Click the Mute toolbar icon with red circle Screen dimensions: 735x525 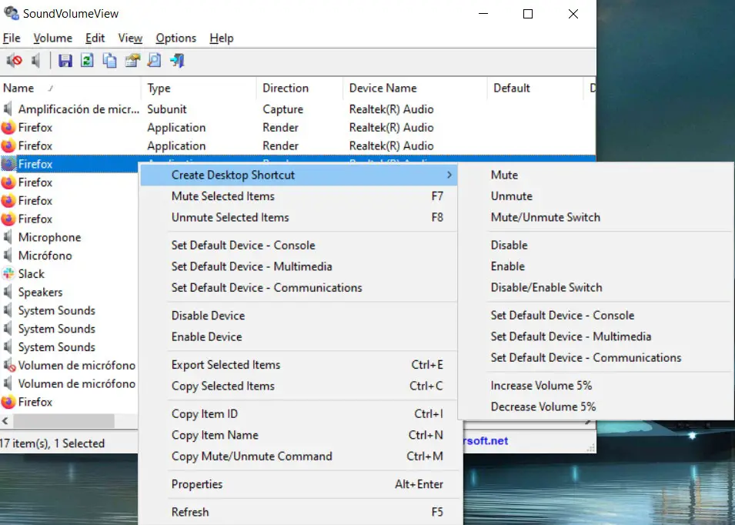pyautogui.click(x=14, y=61)
